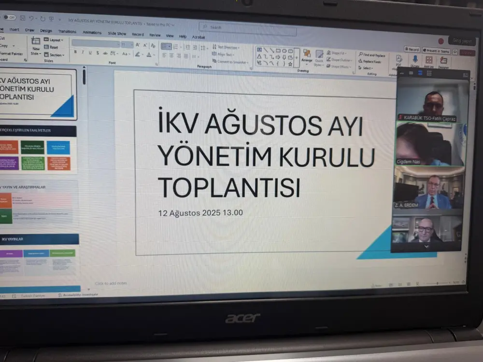Center the text alignment

pyautogui.click(x=171, y=56)
